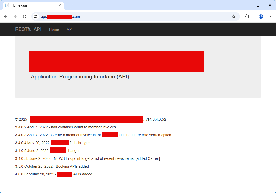This screenshot has width=276, height=193.
Task: Minimize the browser window
Action: pos(246,5)
